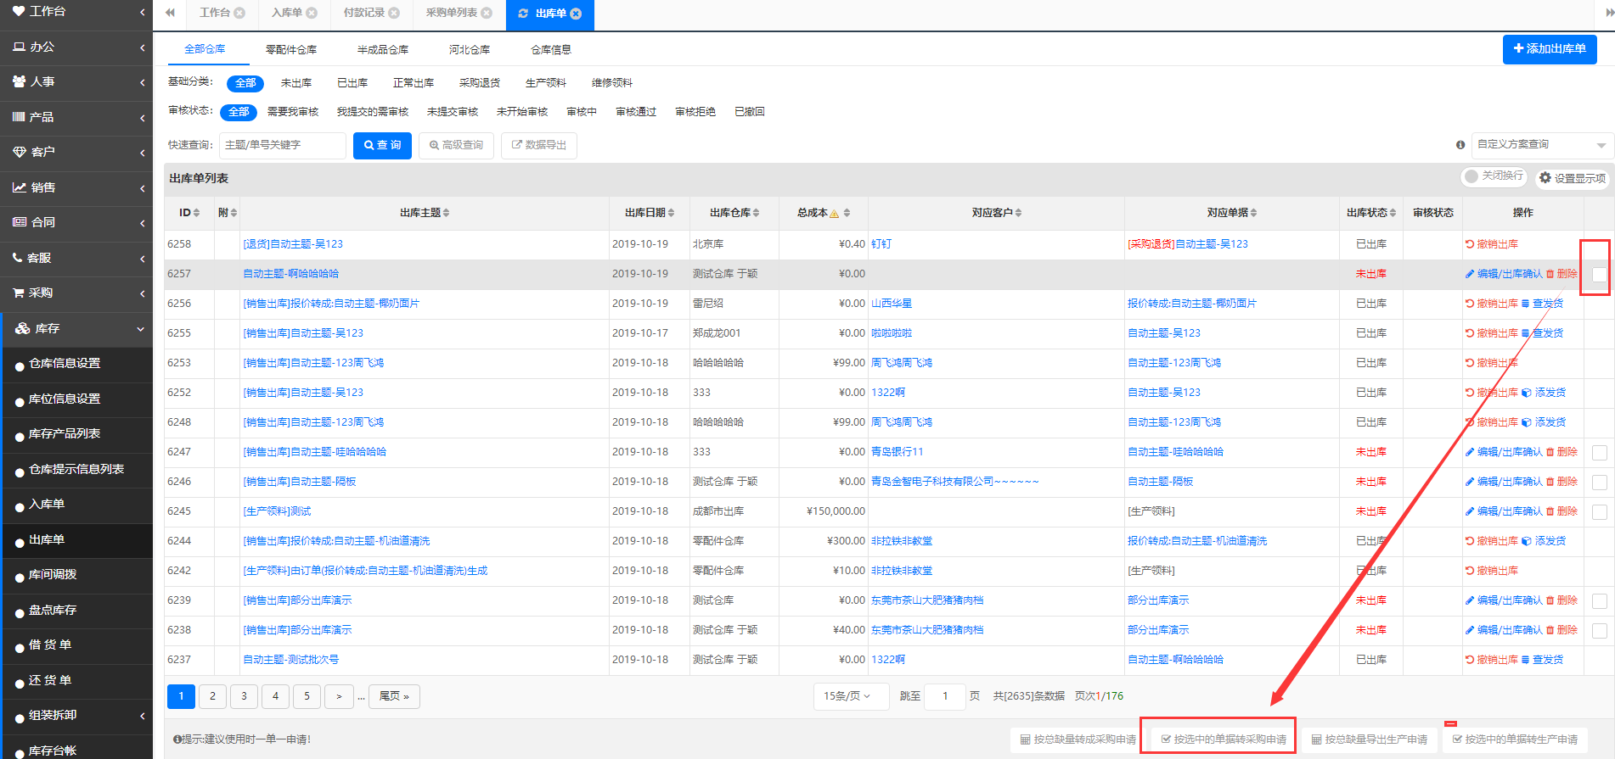Click the double-left arrow tab scroll icon
This screenshot has width=1615, height=759.
click(171, 13)
